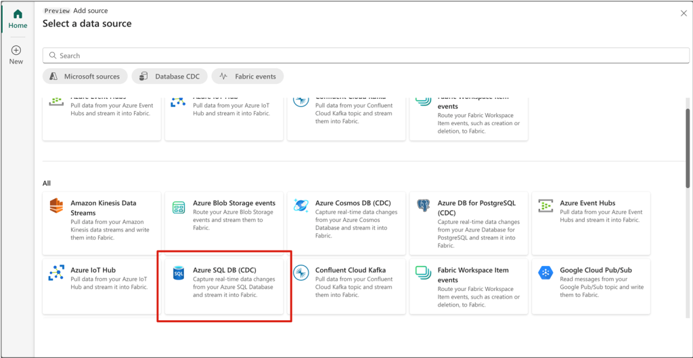
Task: Click the Fabric Workspace Item events icon in All
Action: [423, 273]
